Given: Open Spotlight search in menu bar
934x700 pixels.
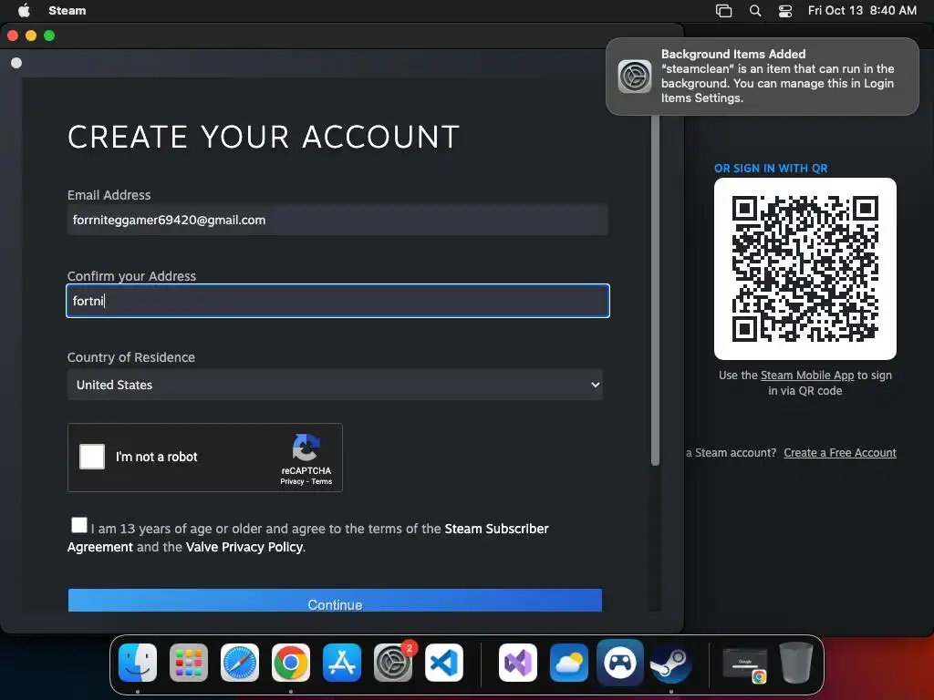Looking at the screenshot, I should click(x=754, y=10).
